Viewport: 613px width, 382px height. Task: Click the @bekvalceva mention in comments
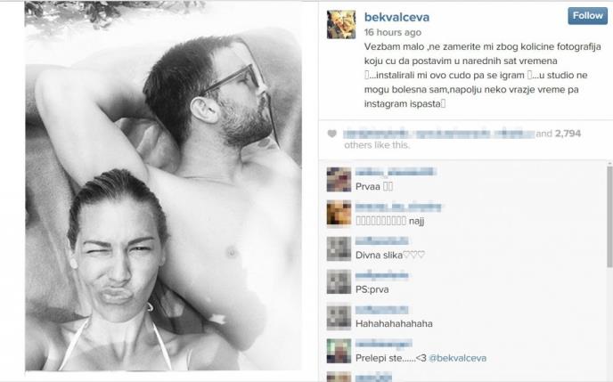[x=457, y=358]
